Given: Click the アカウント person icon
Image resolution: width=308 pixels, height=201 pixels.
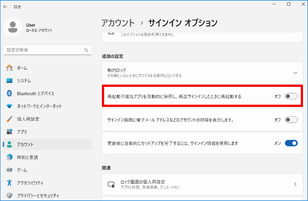Looking at the screenshot, I should tap(9, 144).
